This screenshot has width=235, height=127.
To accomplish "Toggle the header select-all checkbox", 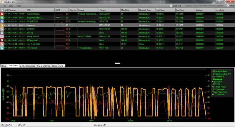I will pyautogui.click(x=2, y=10).
